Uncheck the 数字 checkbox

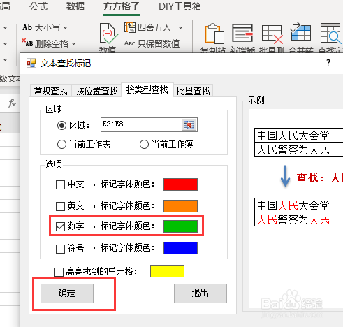point(60,226)
